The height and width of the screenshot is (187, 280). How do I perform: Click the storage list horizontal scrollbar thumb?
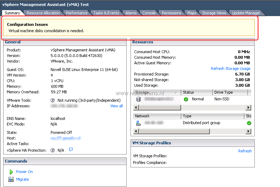pos(160,107)
